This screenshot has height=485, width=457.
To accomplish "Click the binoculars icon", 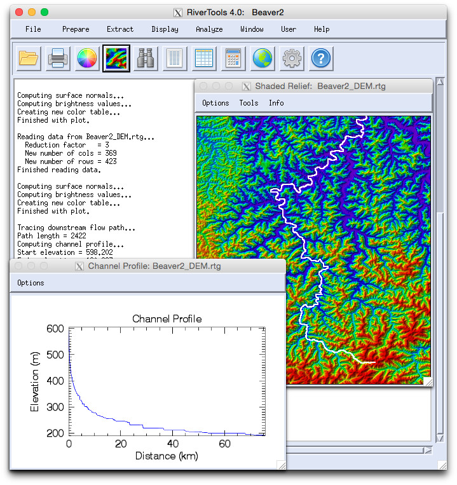I will [x=146, y=59].
